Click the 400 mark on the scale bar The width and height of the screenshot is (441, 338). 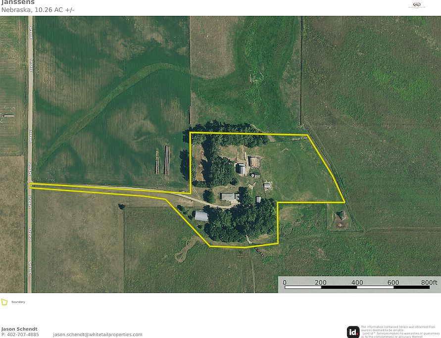(356, 283)
